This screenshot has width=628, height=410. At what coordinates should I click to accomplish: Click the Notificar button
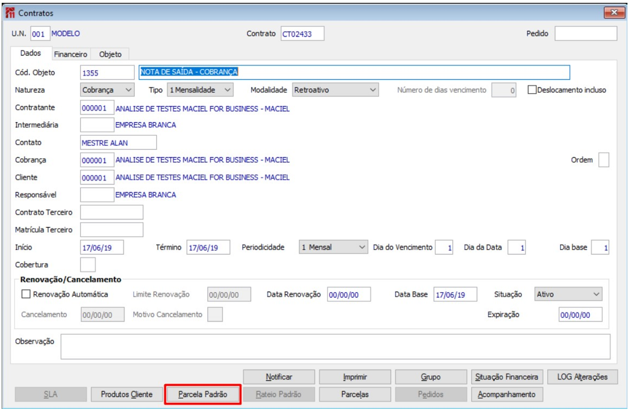[x=279, y=377]
